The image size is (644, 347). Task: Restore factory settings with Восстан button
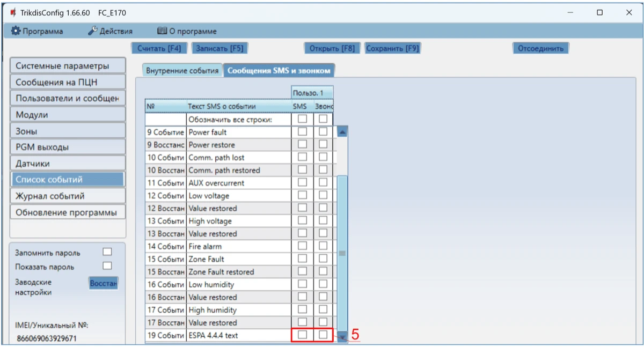pos(103,283)
